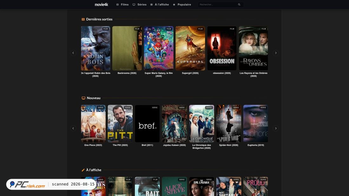Show next items in Dernières sorties carousel
349x196 pixels.
point(275,53)
